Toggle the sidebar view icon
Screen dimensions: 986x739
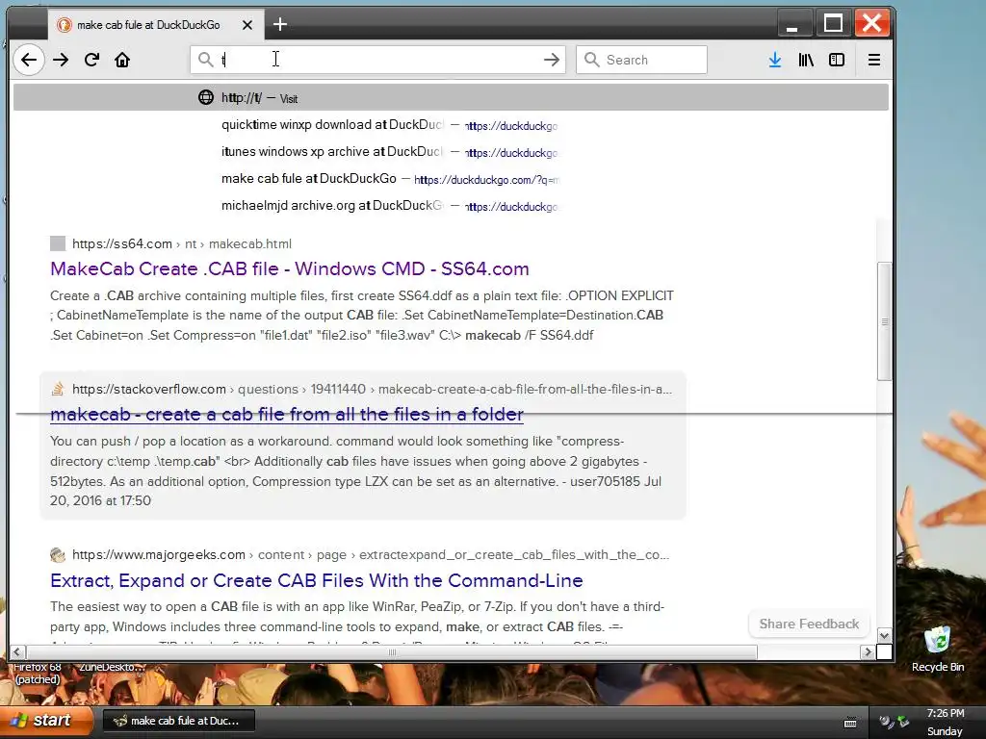[837, 60]
